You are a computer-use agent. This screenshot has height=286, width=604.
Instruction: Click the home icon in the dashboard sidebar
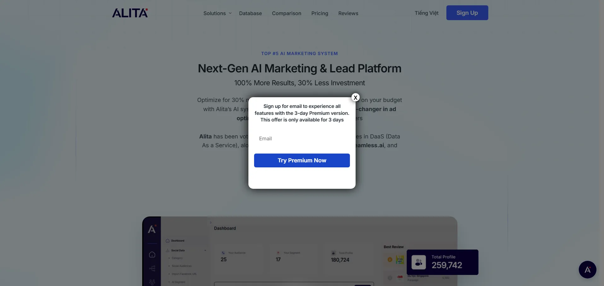coord(152,255)
